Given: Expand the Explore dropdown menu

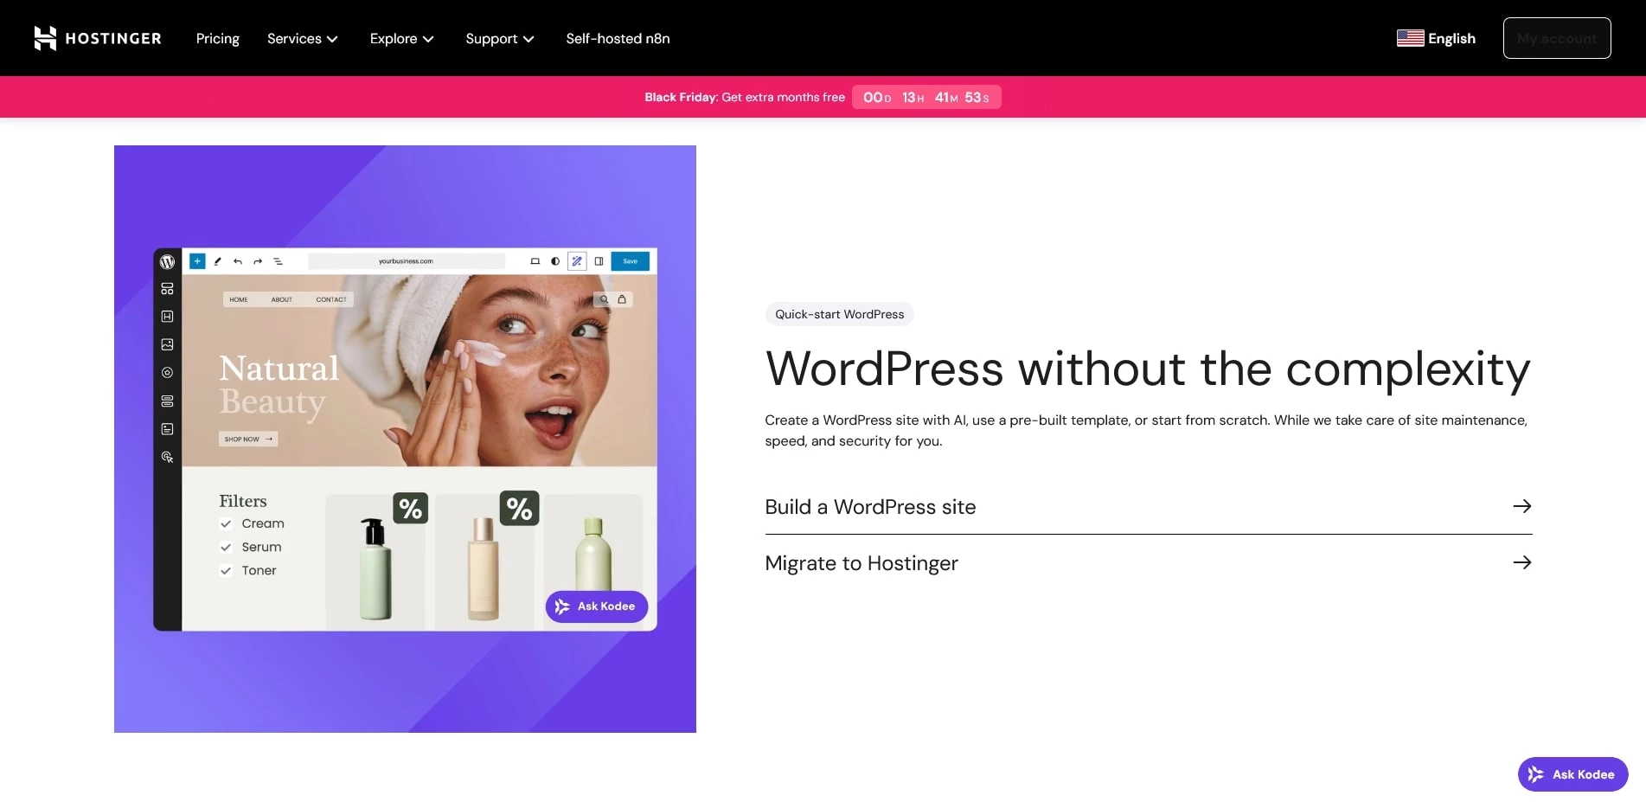Looking at the screenshot, I should coord(401,38).
